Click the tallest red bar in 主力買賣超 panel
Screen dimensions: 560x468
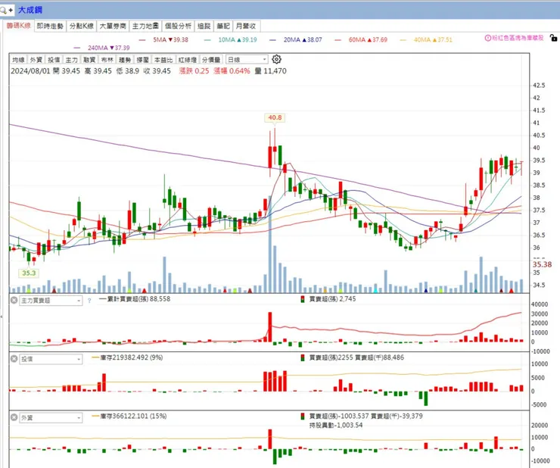click(270, 327)
